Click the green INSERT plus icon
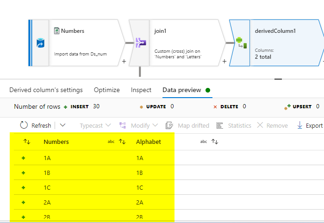 [x=66, y=107]
